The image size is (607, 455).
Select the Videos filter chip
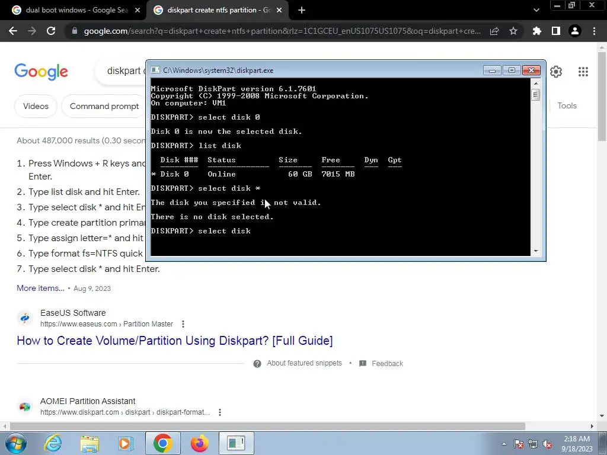point(36,106)
